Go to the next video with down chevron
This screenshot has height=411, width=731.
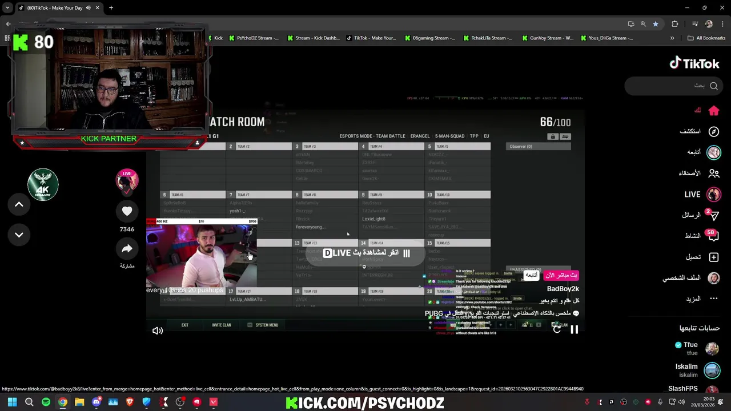pos(19,235)
